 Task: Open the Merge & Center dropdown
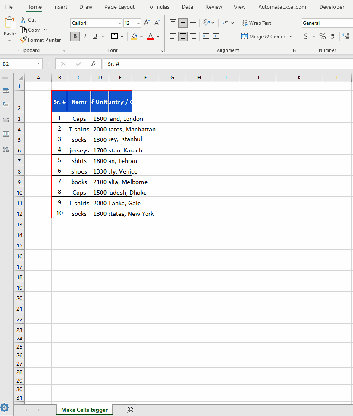coord(291,37)
